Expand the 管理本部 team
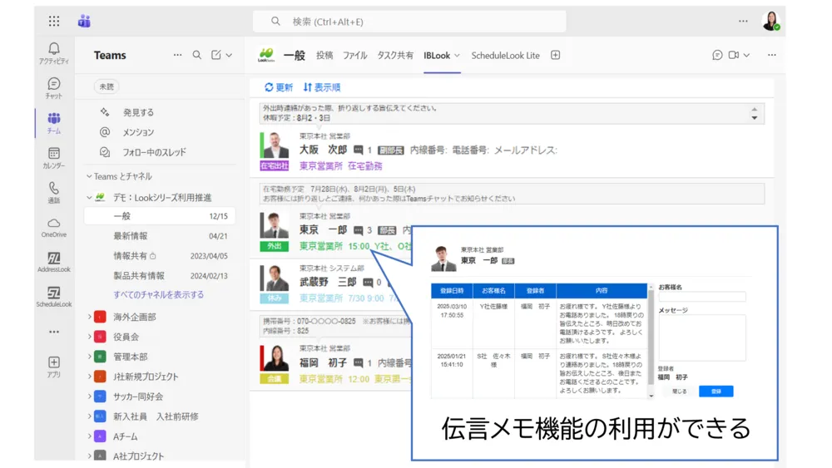 [89, 357]
